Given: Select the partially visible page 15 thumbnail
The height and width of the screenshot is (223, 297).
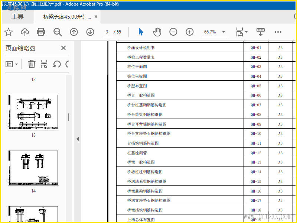Looking at the screenshot, I should coord(33,214).
